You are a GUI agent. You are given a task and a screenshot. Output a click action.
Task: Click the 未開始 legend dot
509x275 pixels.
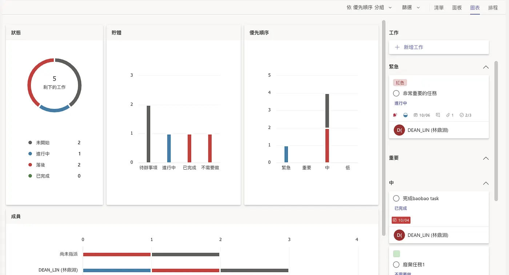(30, 143)
